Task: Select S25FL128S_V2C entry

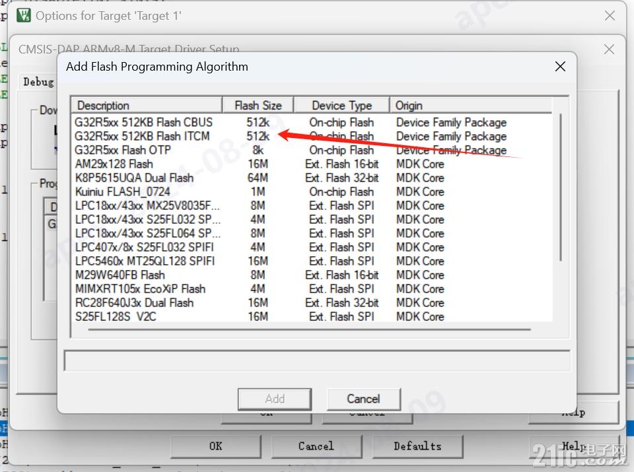Action: click(x=311, y=316)
